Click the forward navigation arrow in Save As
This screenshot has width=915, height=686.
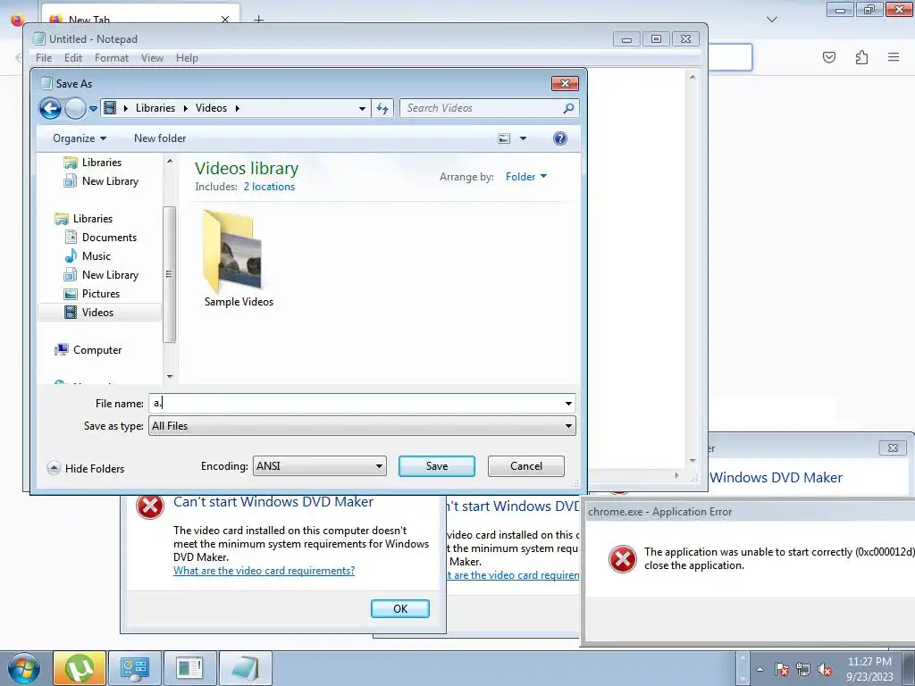75,108
